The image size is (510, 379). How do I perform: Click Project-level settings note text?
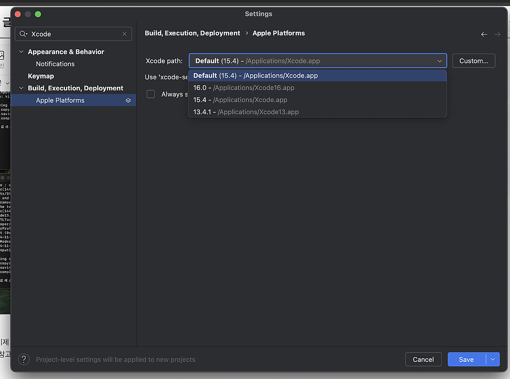point(116,359)
